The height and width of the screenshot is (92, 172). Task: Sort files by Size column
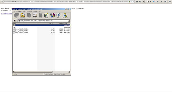pos(46,23)
